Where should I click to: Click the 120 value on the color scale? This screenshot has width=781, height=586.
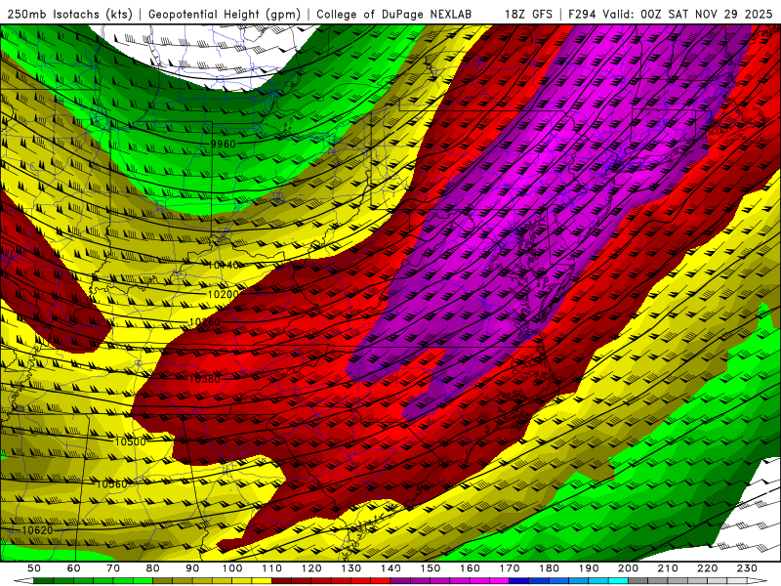coord(311,568)
